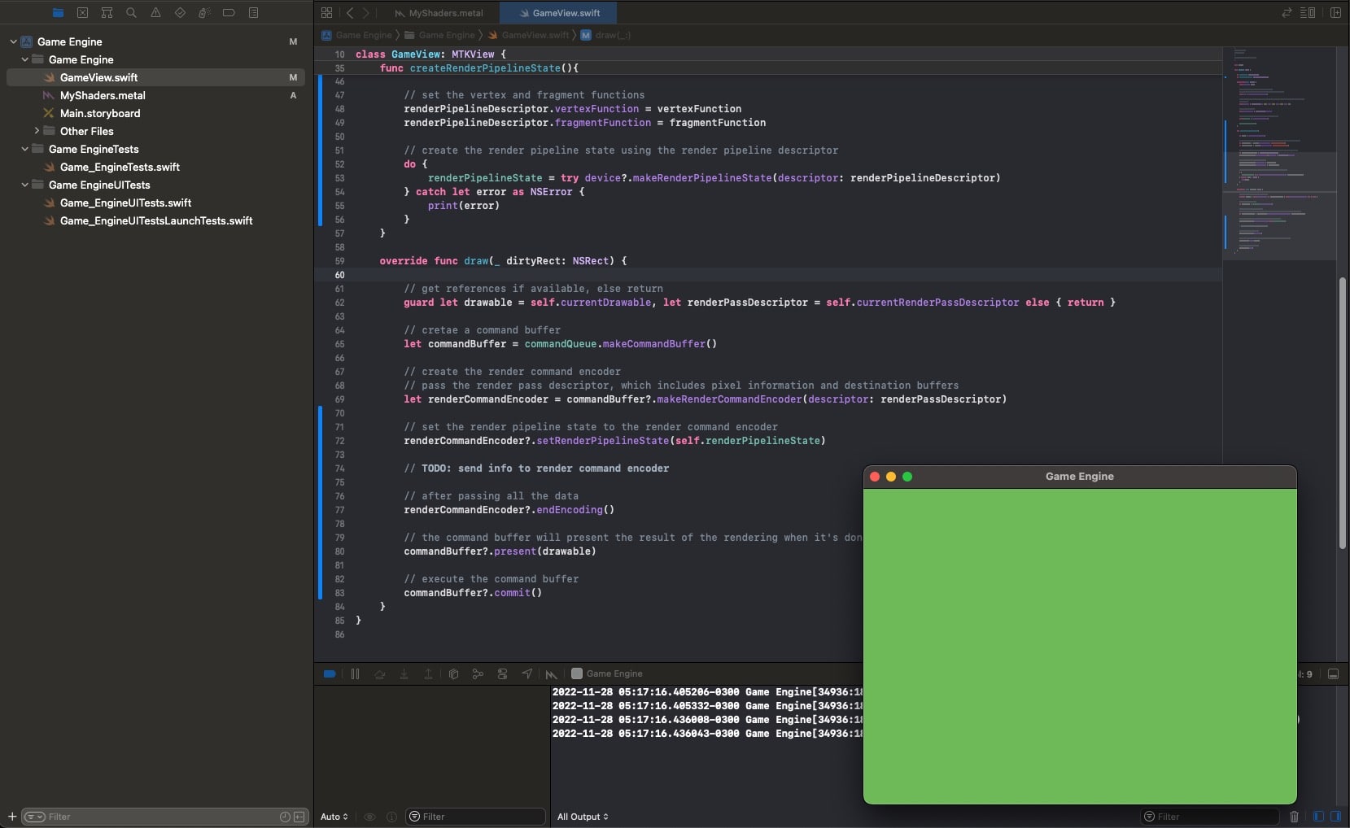Image resolution: width=1350 pixels, height=828 pixels.
Task: Add a new editor pane
Action: [1335, 13]
